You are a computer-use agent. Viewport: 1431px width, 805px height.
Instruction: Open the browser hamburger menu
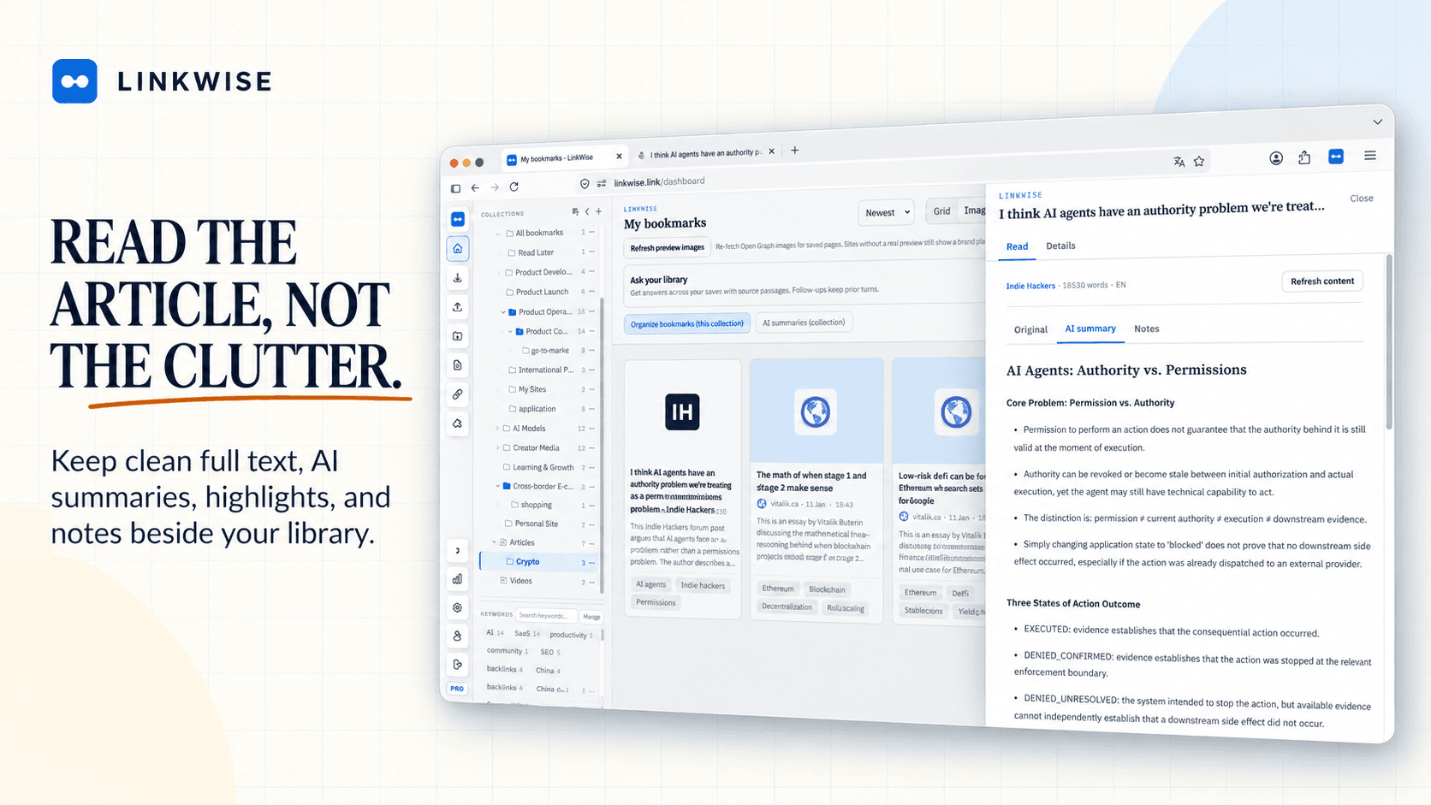click(1370, 156)
